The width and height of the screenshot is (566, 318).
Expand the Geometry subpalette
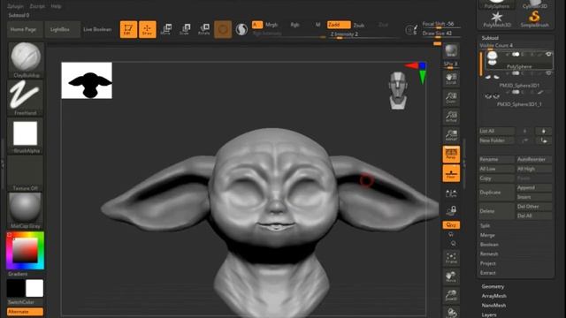click(x=493, y=286)
